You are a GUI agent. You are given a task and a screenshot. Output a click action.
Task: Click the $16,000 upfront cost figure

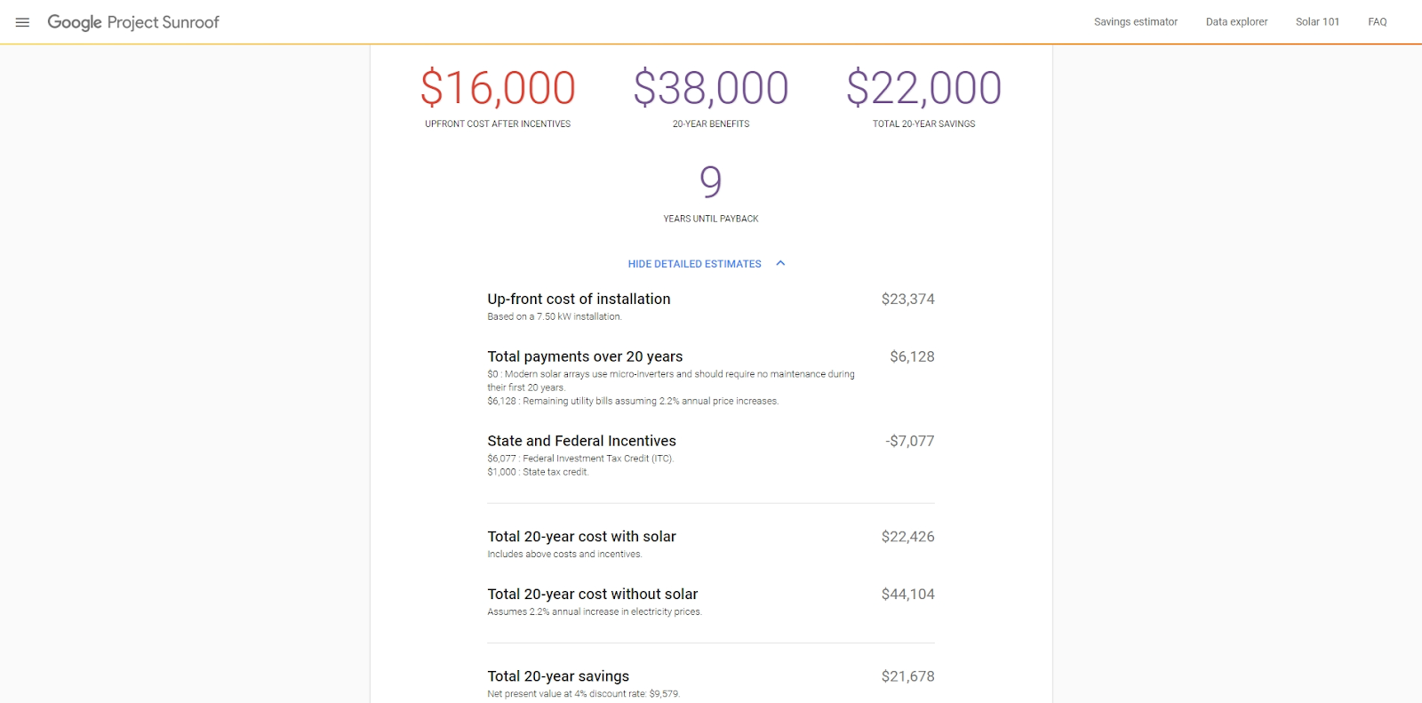coord(498,88)
